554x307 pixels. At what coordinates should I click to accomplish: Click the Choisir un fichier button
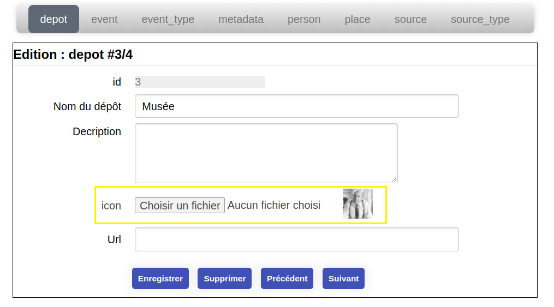click(x=180, y=206)
